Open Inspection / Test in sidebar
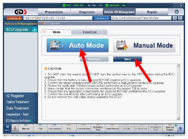This screenshot has width=188, height=139. point(21,114)
